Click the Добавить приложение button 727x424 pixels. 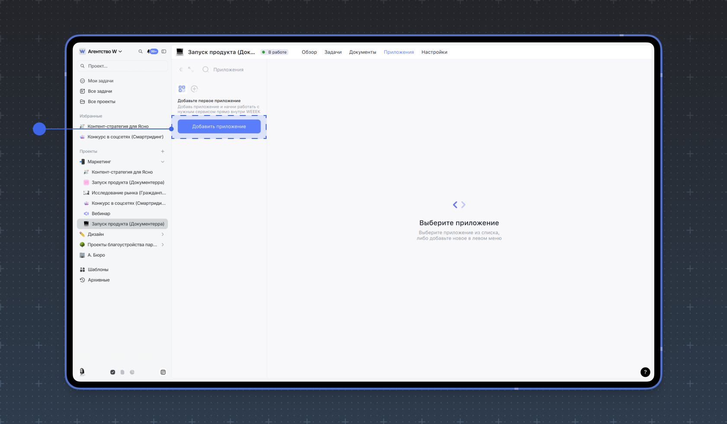tap(219, 127)
